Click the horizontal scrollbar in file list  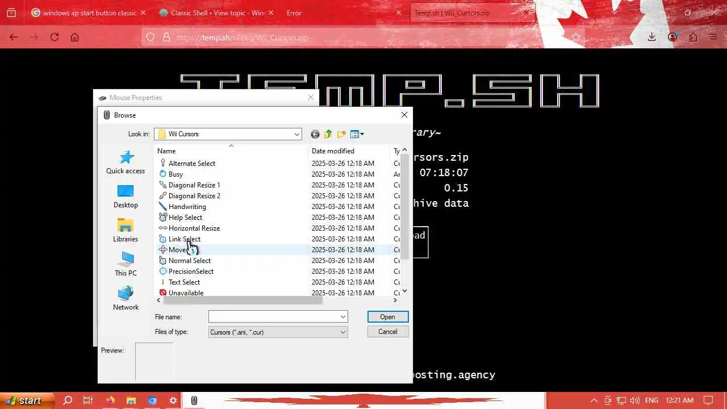(243, 301)
